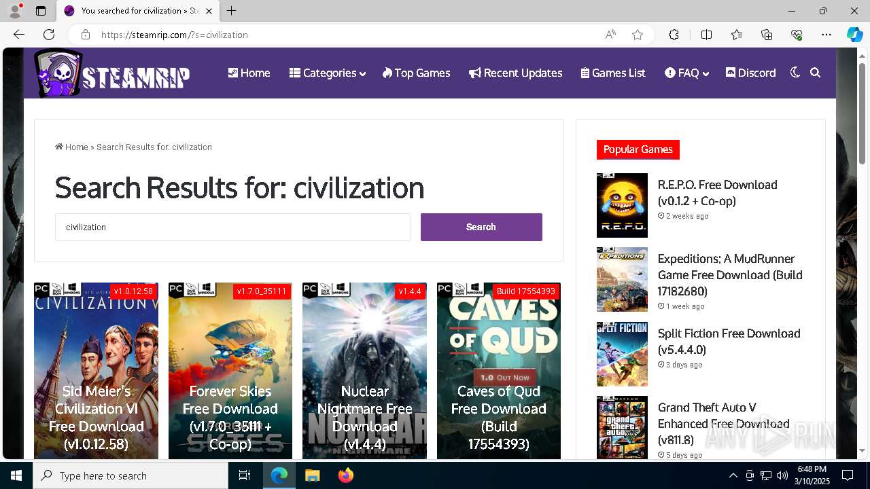This screenshot has width=870, height=489.
Task: Click the v1.0.12.58 version badge
Action: 133,291
